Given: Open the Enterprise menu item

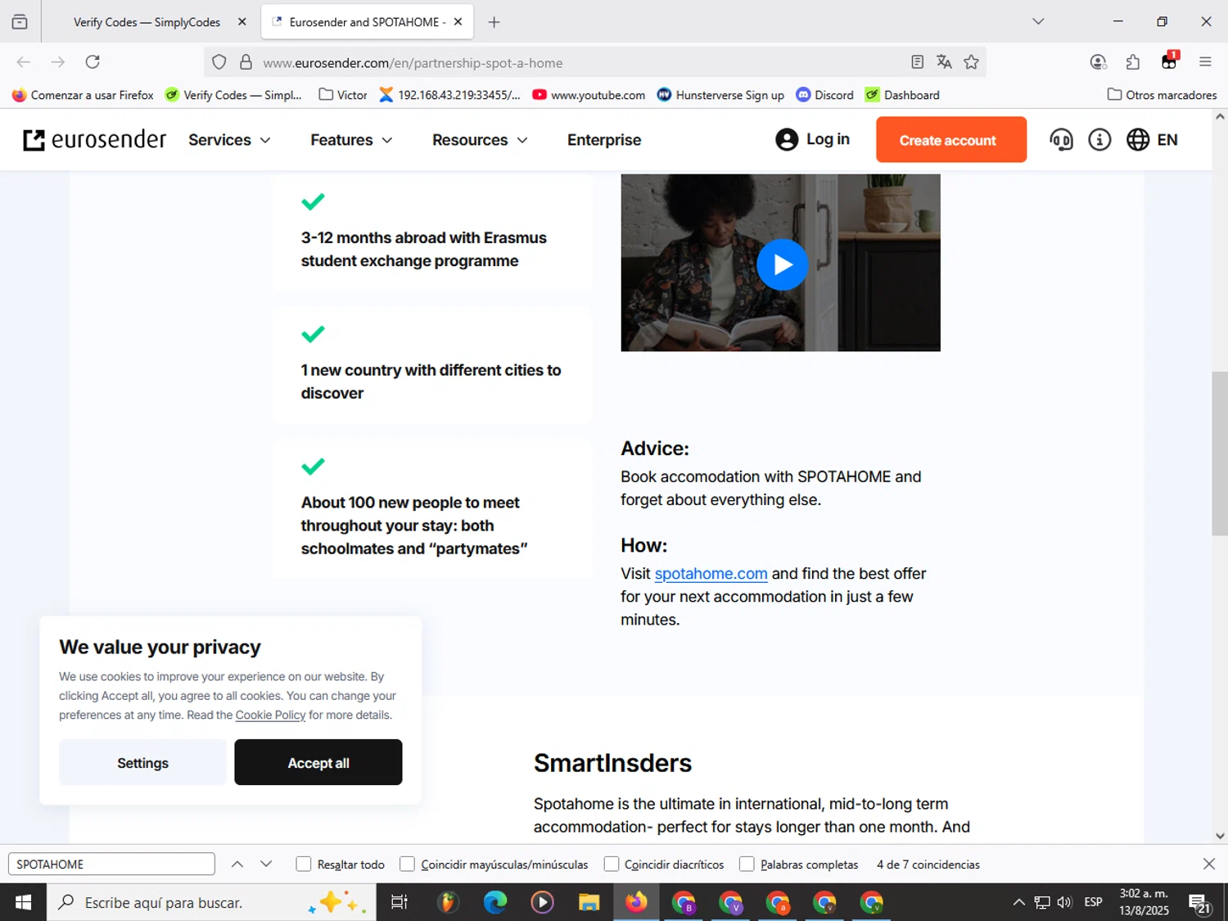Looking at the screenshot, I should click(x=604, y=140).
